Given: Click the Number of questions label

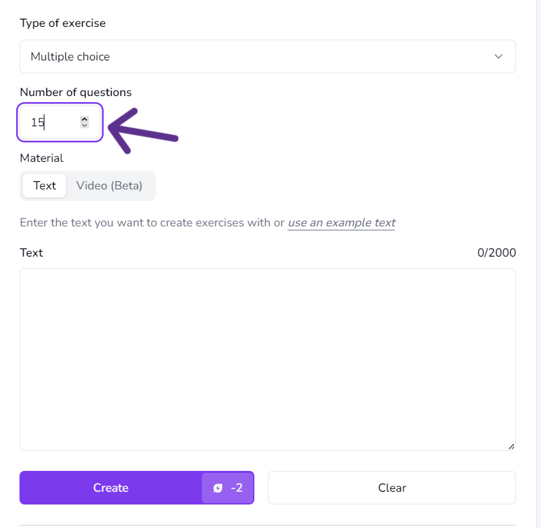Looking at the screenshot, I should 75,92.
